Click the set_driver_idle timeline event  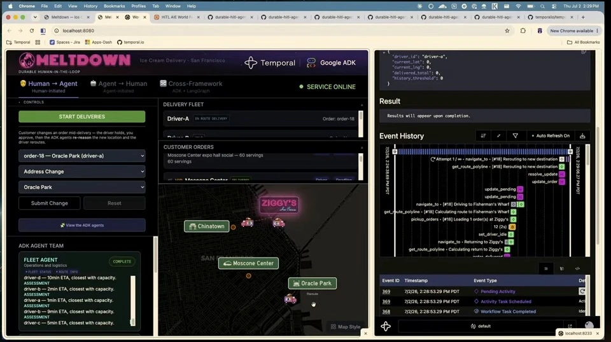511,234
